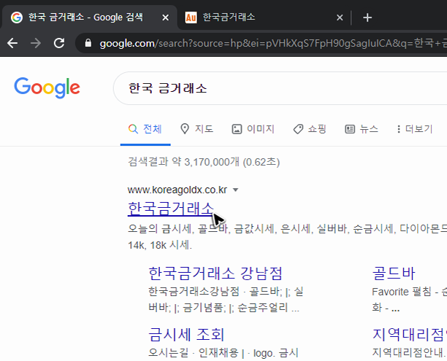
Task: Close the Google 검색 tab
Action: coord(165,18)
